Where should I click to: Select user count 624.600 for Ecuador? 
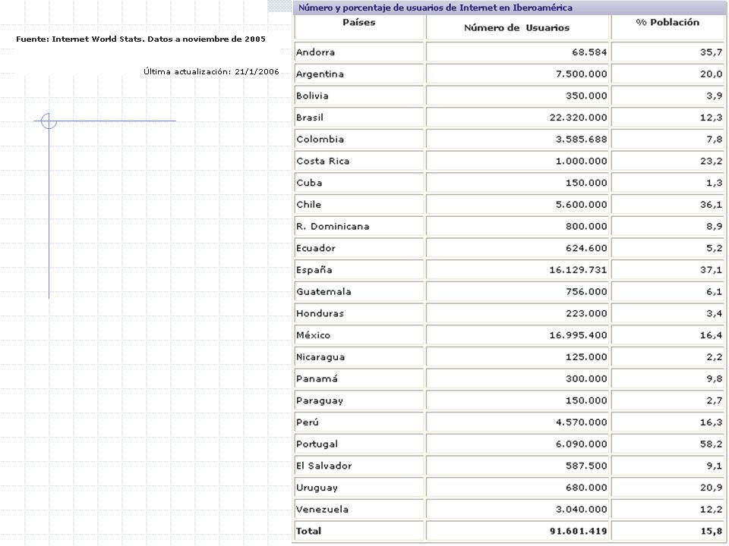(x=586, y=249)
